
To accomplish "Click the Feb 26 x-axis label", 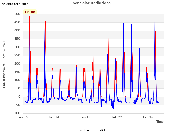I will [x=148, y=117].
